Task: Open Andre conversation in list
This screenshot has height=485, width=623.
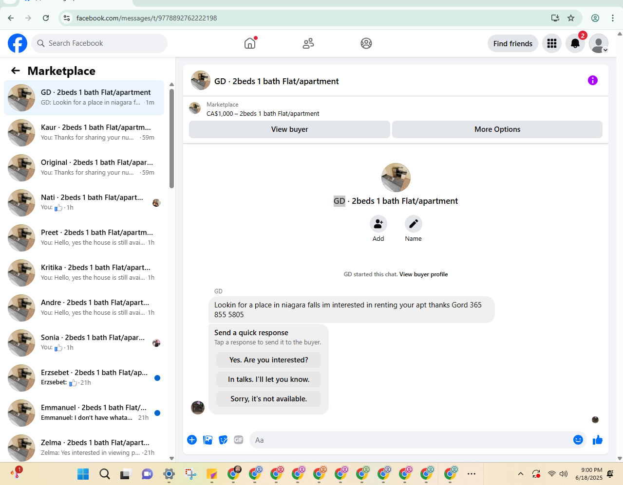Action: [x=84, y=308]
